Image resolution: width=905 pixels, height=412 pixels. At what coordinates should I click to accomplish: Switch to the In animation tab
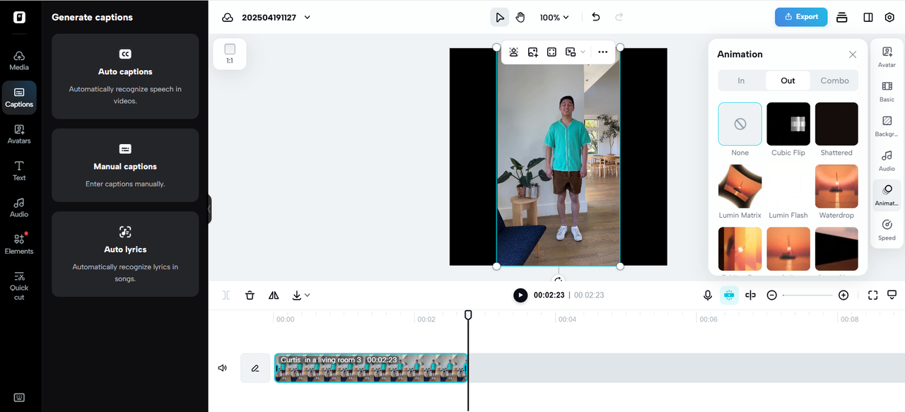tap(741, 81)
